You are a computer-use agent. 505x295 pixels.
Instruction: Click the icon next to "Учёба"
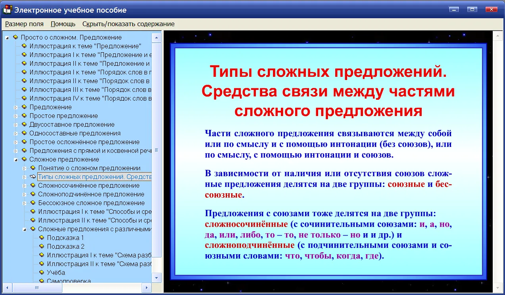(42, 272)
